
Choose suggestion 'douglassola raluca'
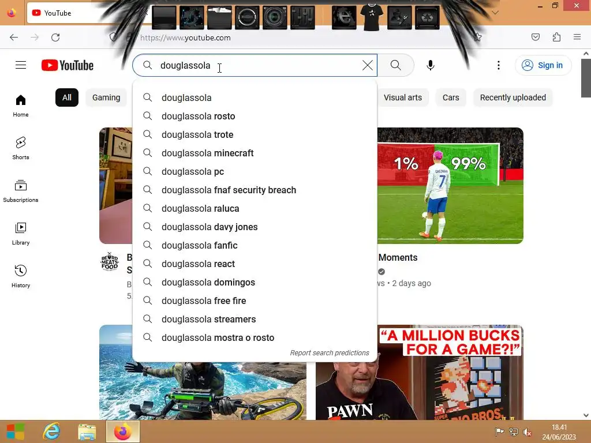click(255, 208)
